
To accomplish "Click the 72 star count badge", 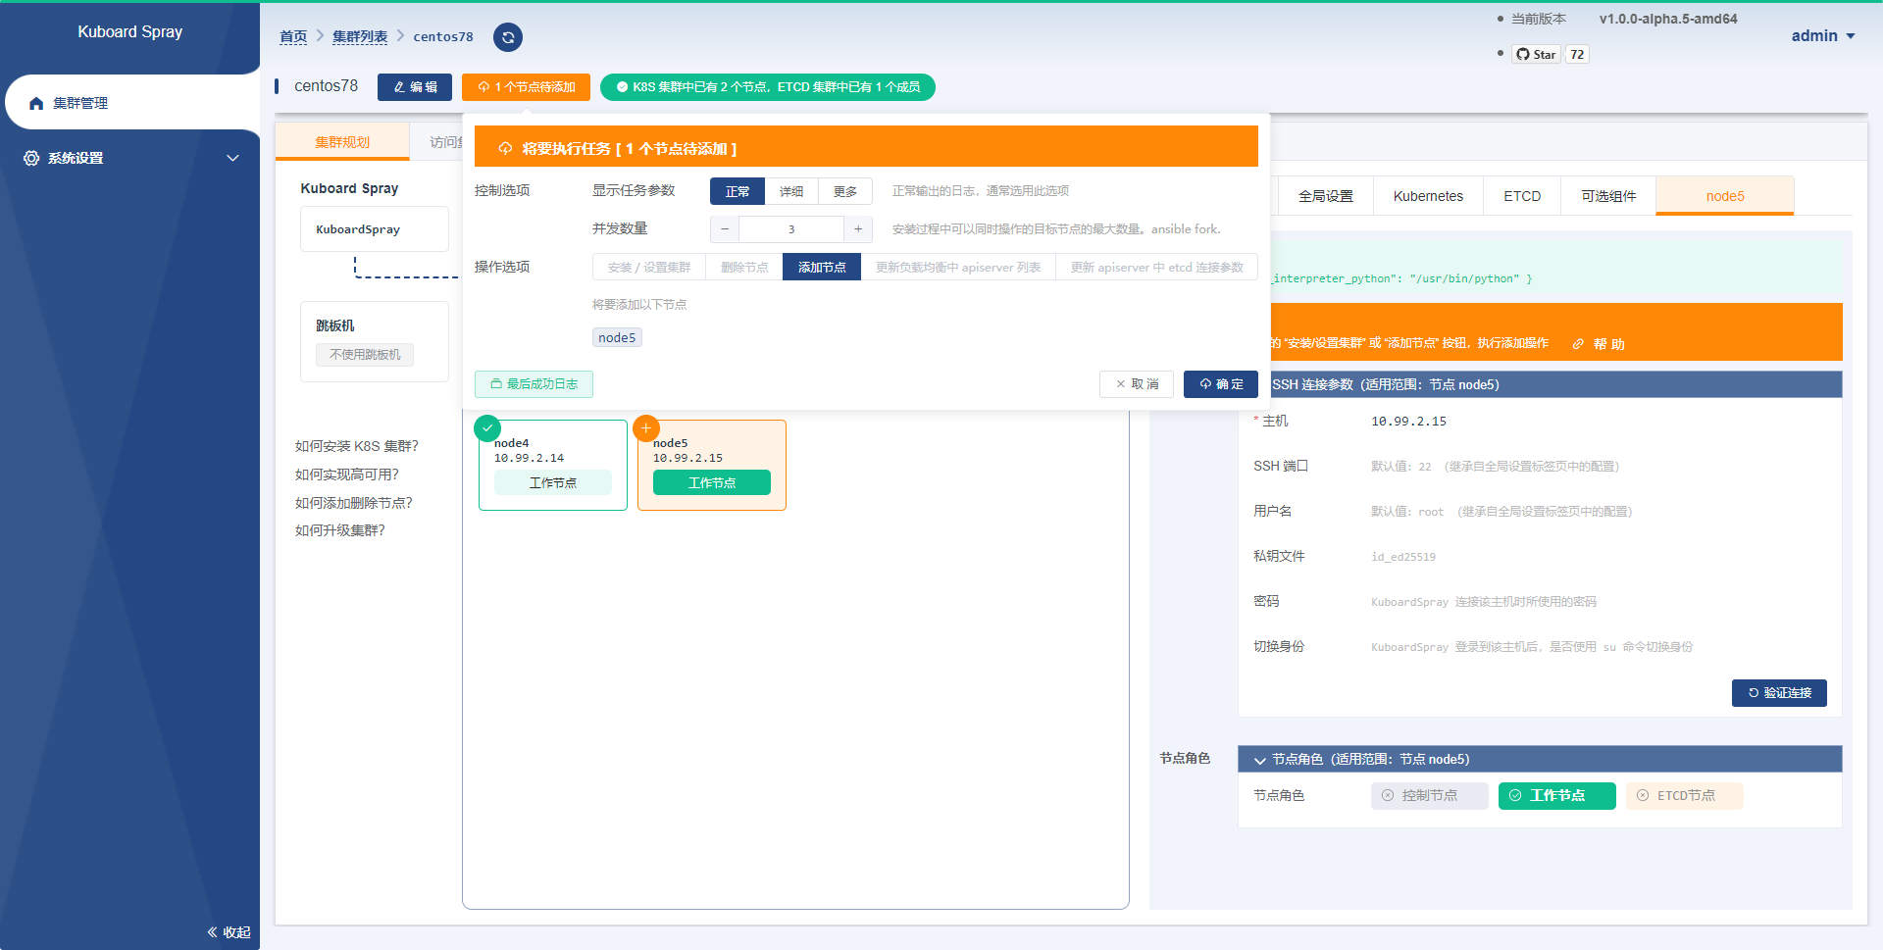I will pos(1577,54).
